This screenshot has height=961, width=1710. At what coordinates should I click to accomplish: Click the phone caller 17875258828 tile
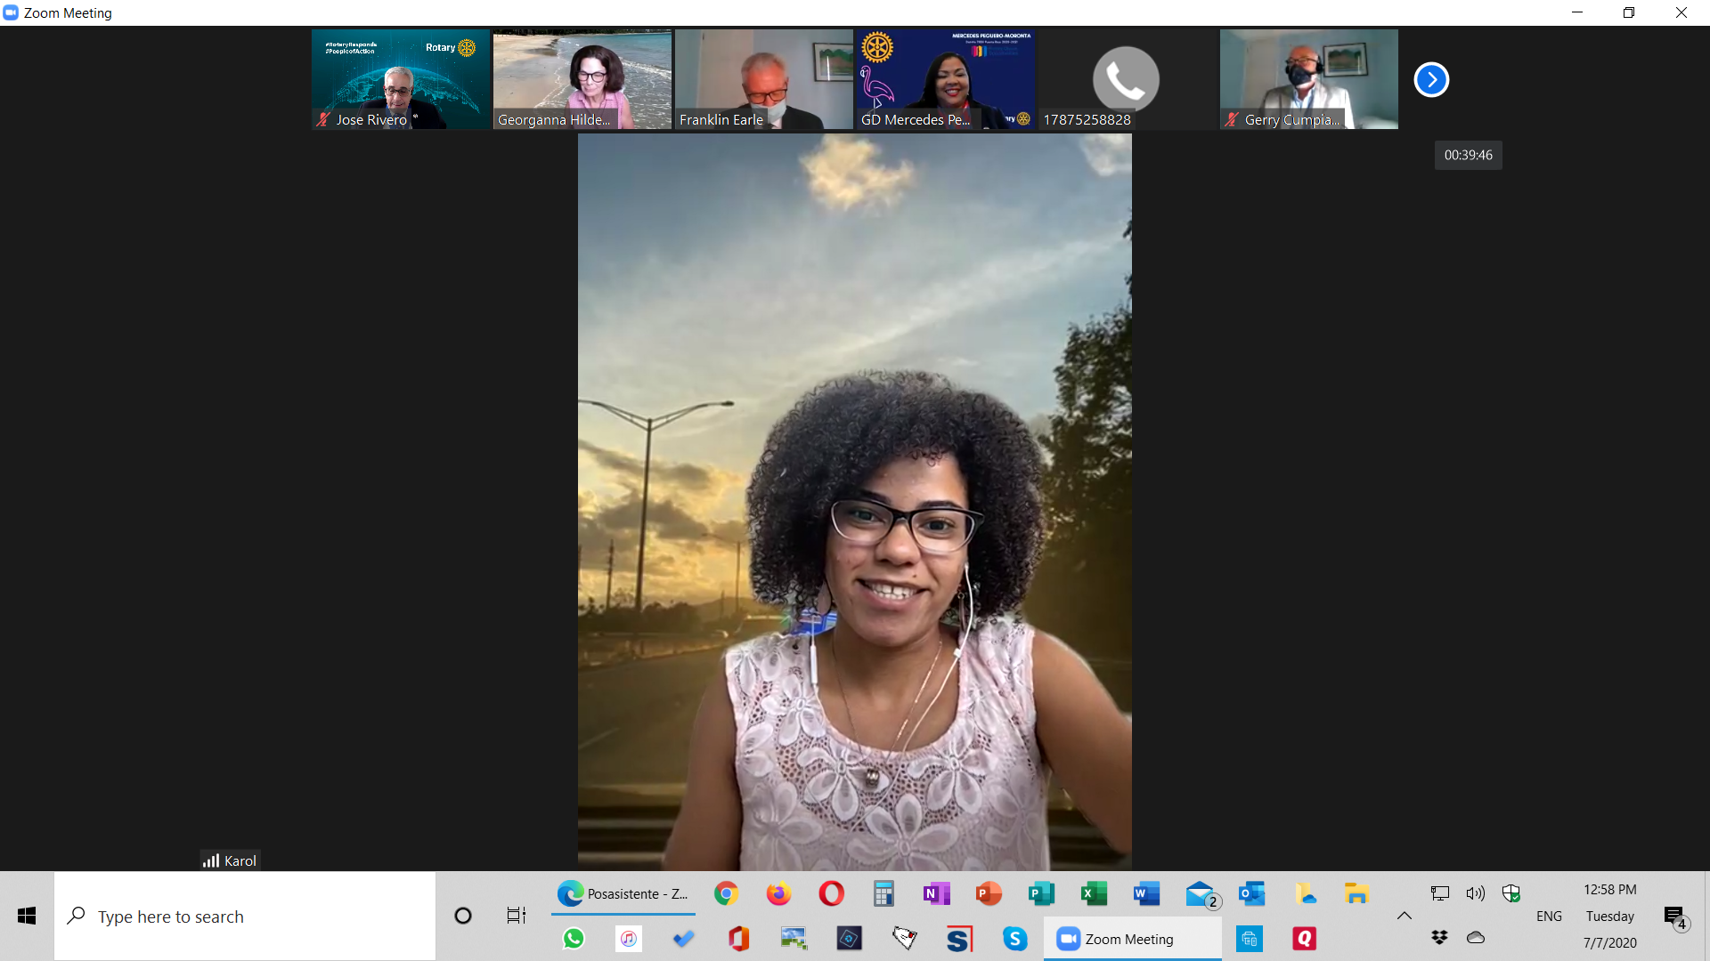click(1127, 79)
